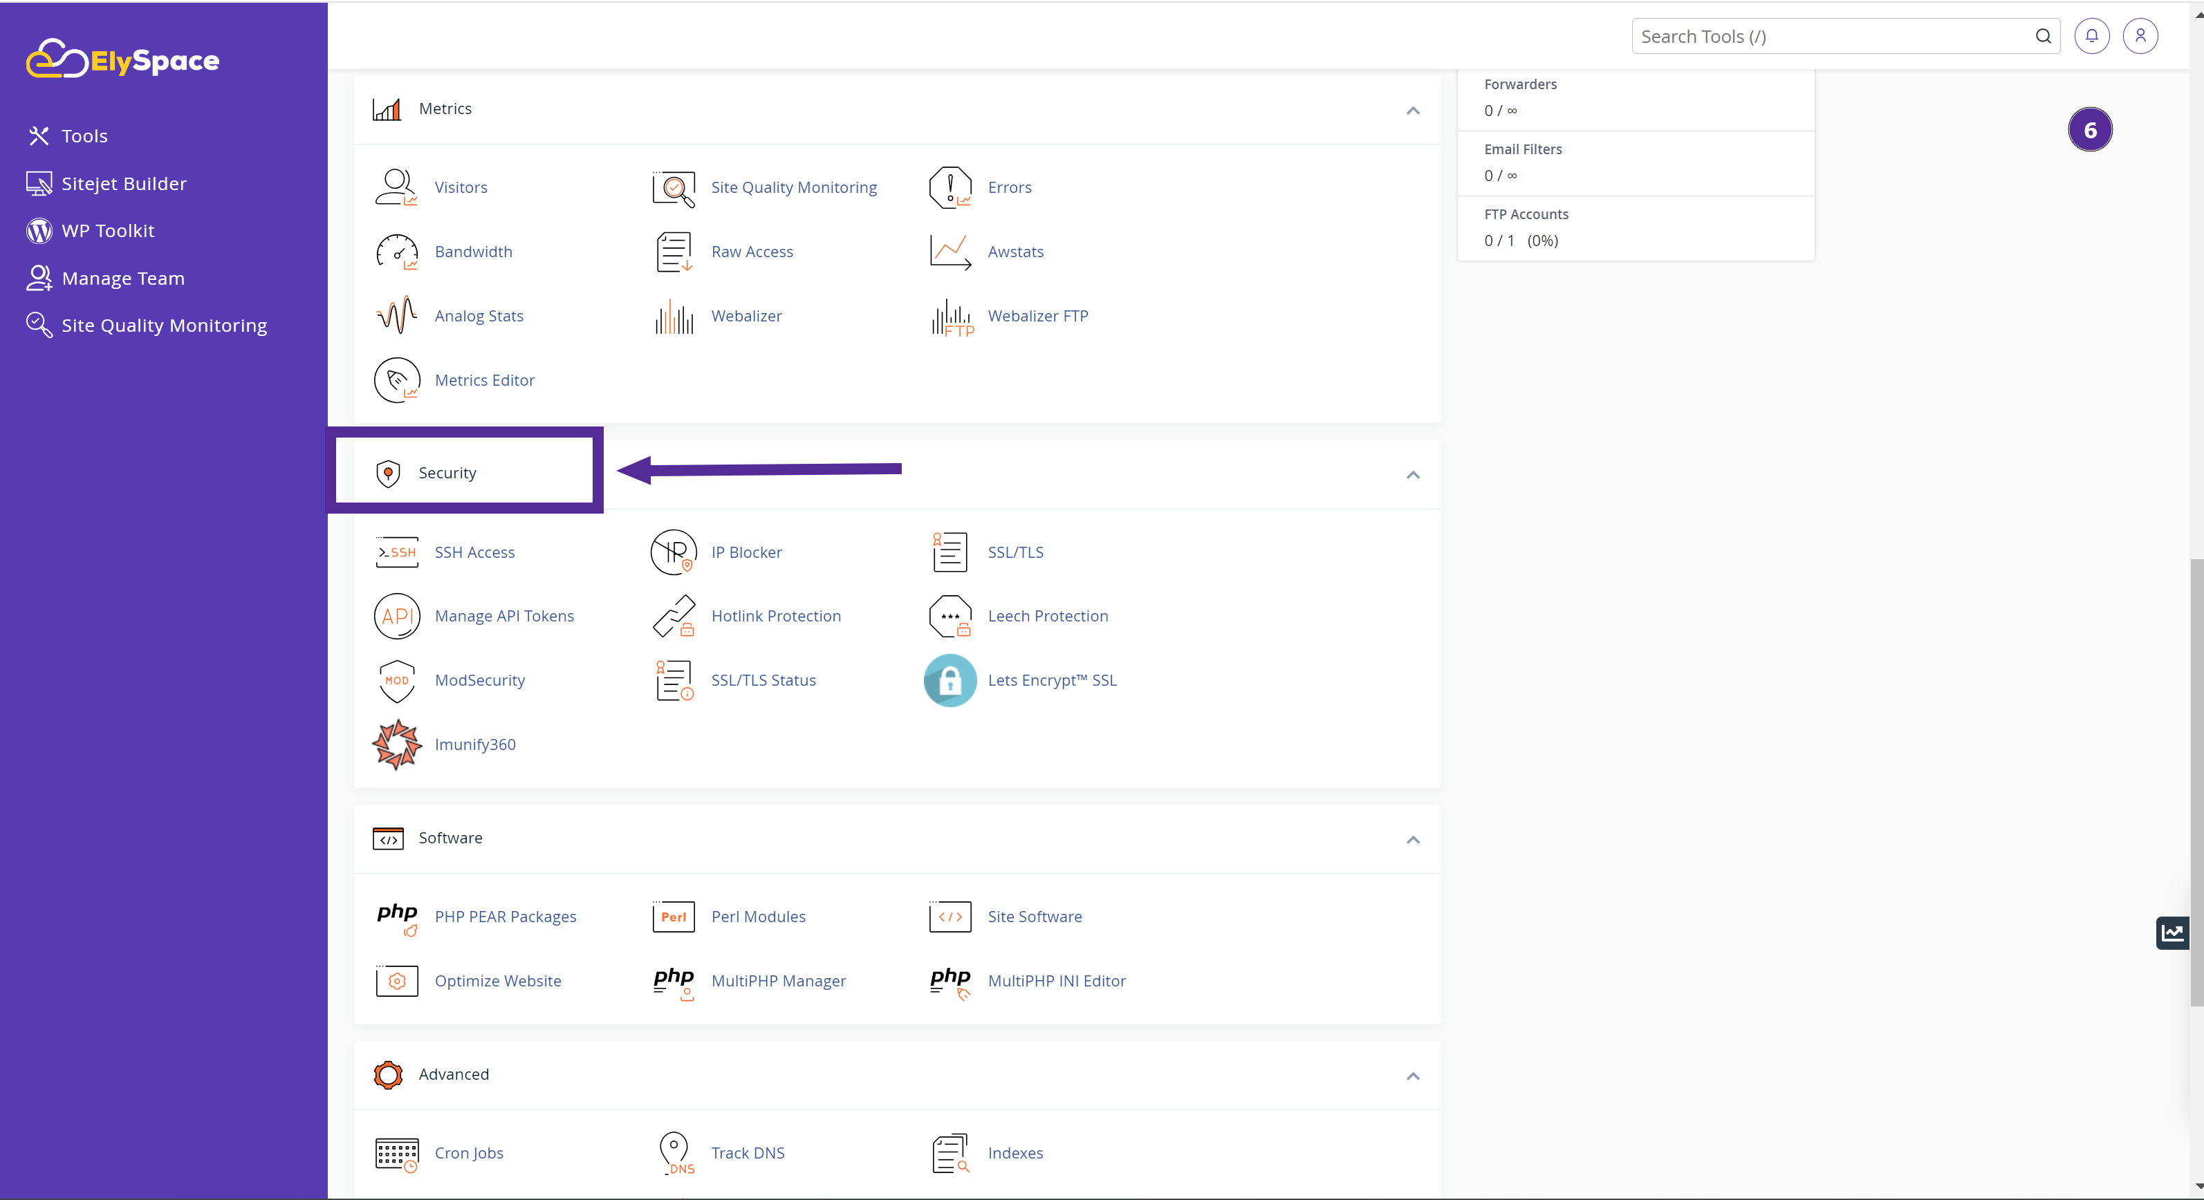Click the Hotlink Protection link

coord(775,615)
